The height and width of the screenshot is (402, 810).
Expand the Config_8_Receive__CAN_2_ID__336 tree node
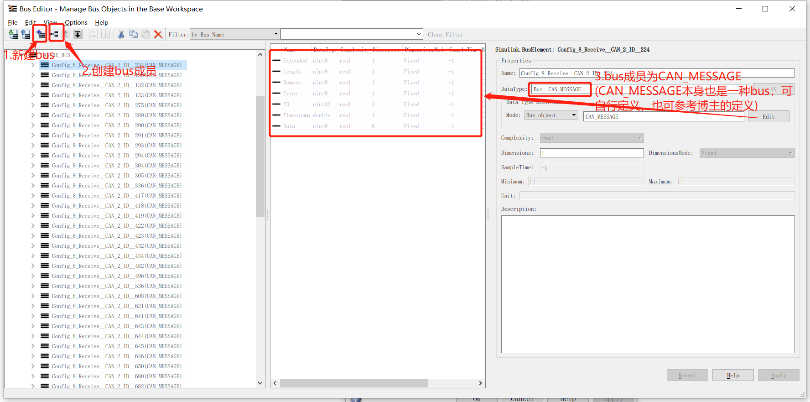coord(33,186)
